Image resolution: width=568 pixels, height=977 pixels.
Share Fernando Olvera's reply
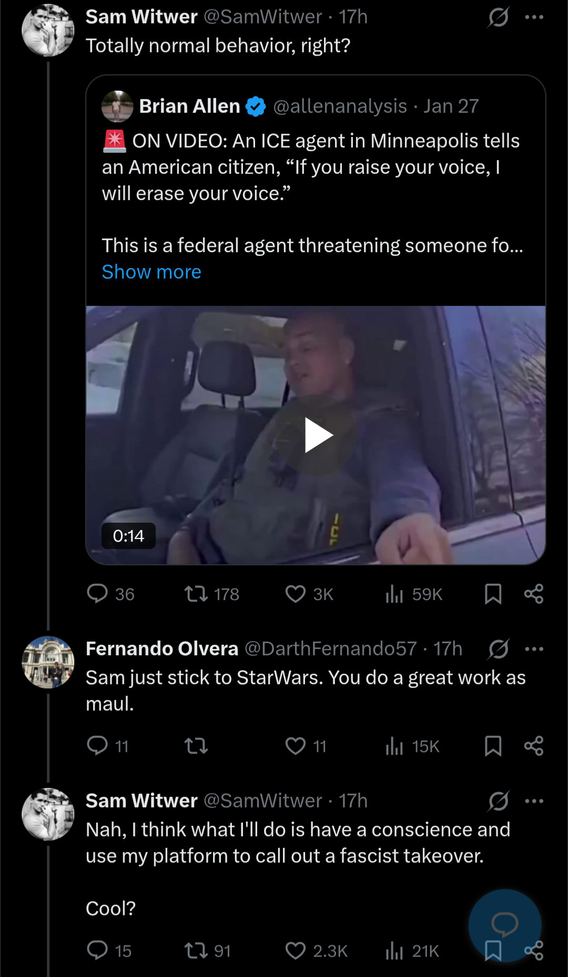[x=534, y=746]
